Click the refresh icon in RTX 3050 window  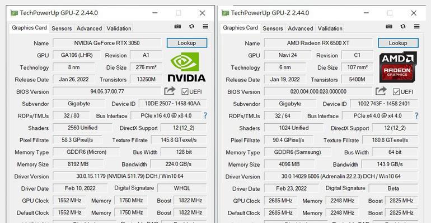coord(191,27)
